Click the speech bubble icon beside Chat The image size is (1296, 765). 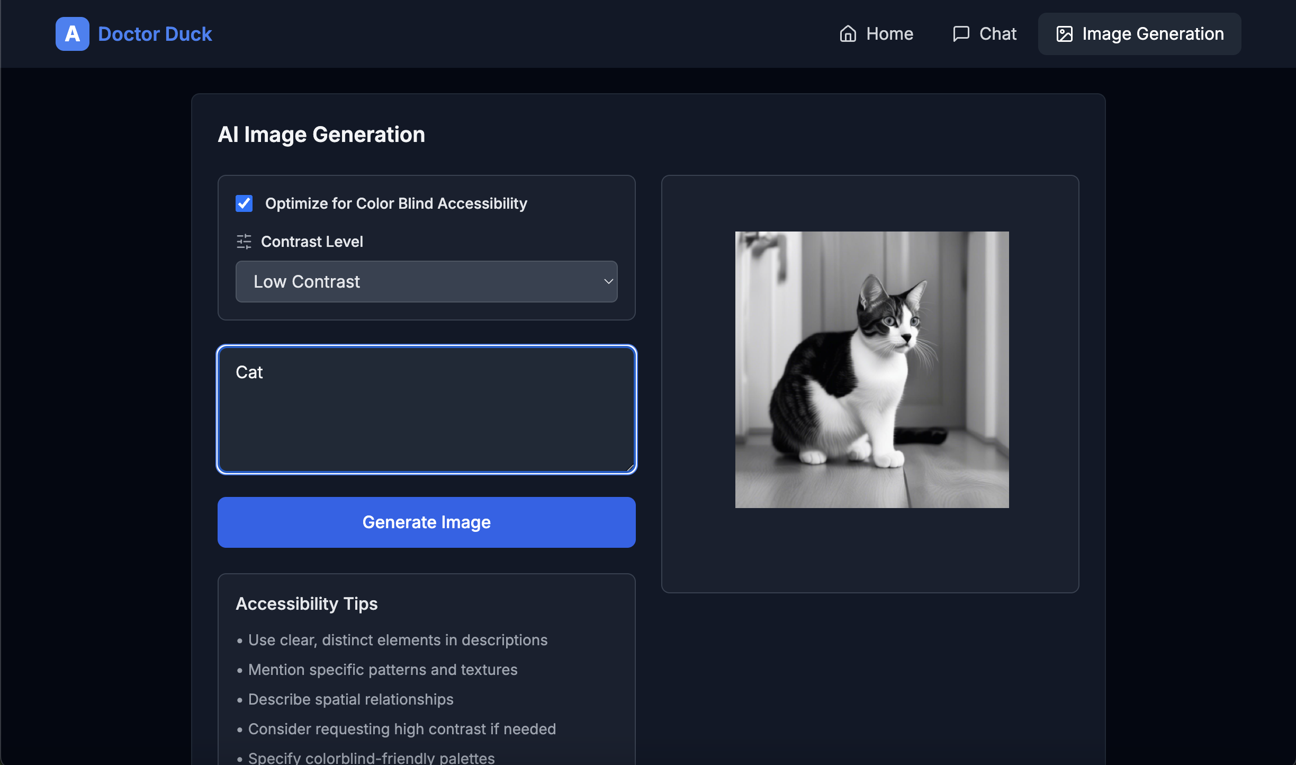[961, 34]
